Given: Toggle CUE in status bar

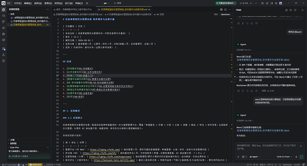Looking at the screenshot, I should [x=297, y=165].
